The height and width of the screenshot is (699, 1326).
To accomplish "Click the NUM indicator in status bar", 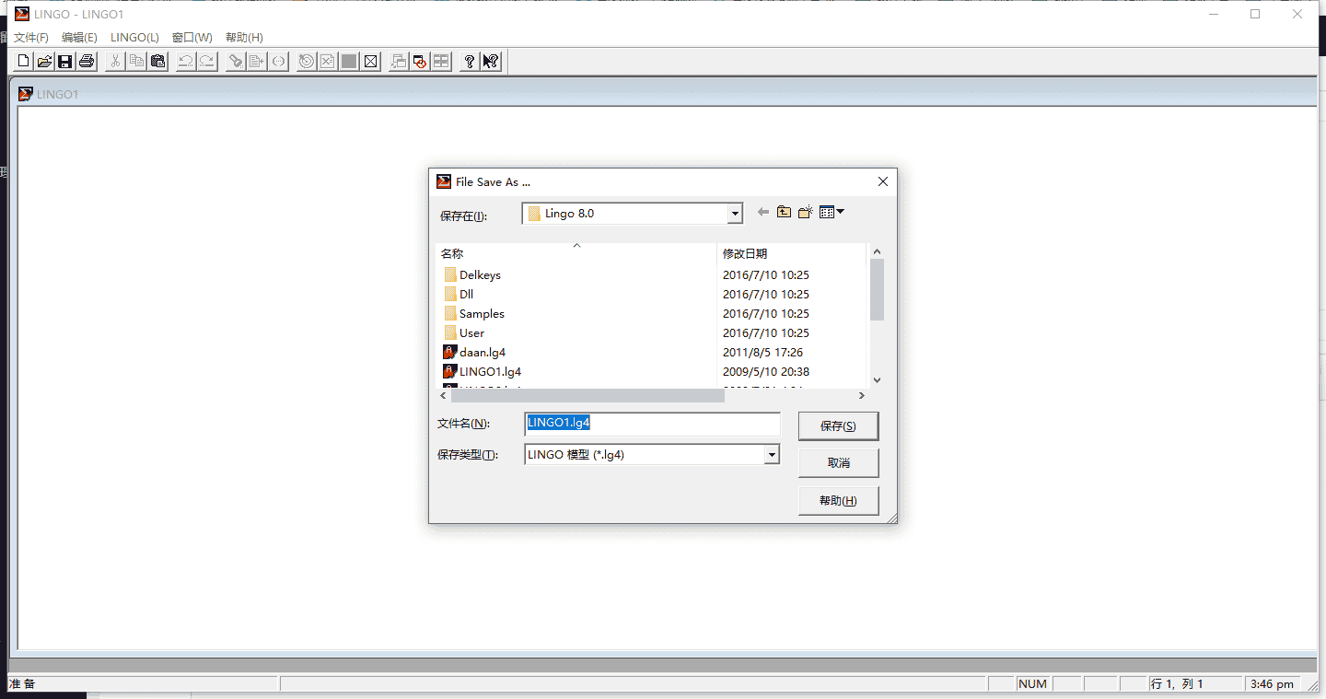I will (x=1033, y=684).
